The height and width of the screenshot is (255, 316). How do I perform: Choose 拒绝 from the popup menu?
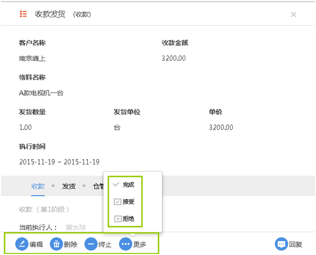[124, 218]
